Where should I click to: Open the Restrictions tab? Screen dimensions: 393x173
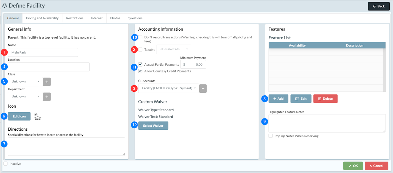[x=75, y=18]
